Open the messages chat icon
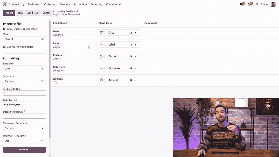 (x=242, y=4)
